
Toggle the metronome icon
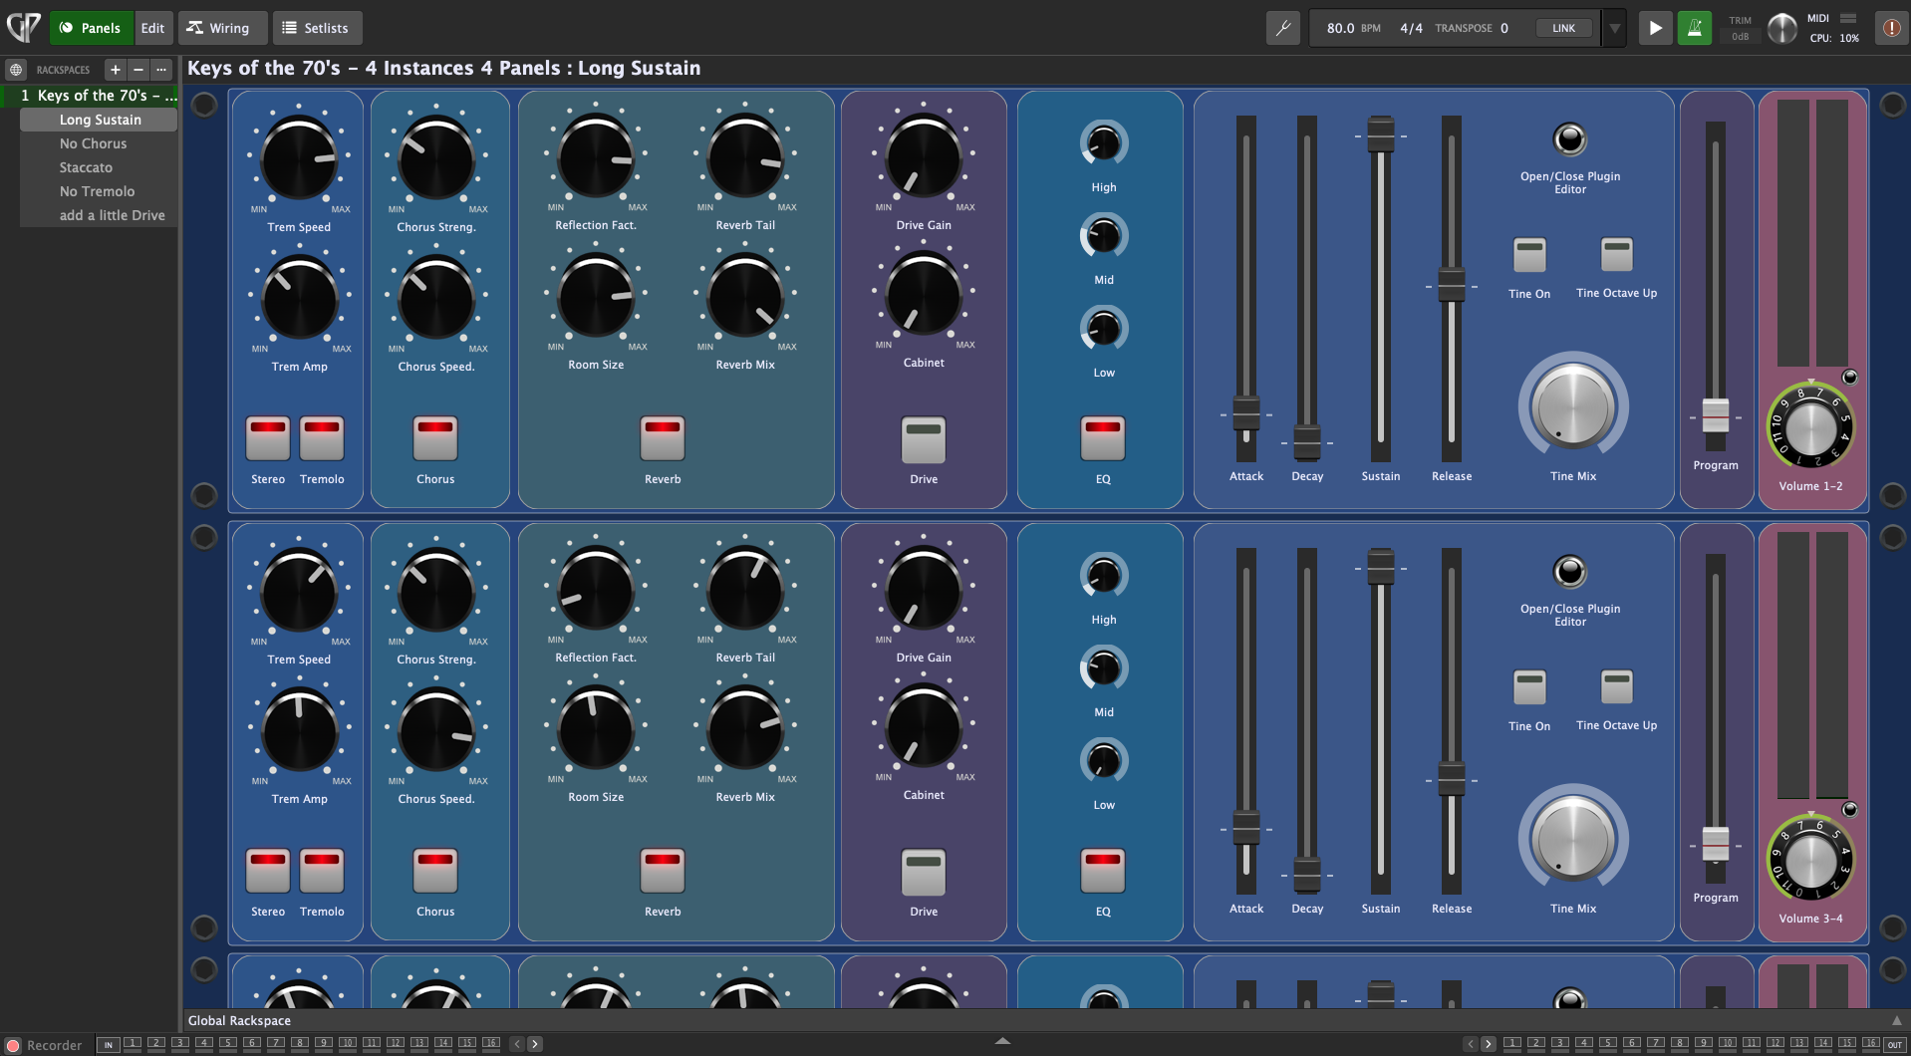pyautogui.click(x=1694, y=28)
